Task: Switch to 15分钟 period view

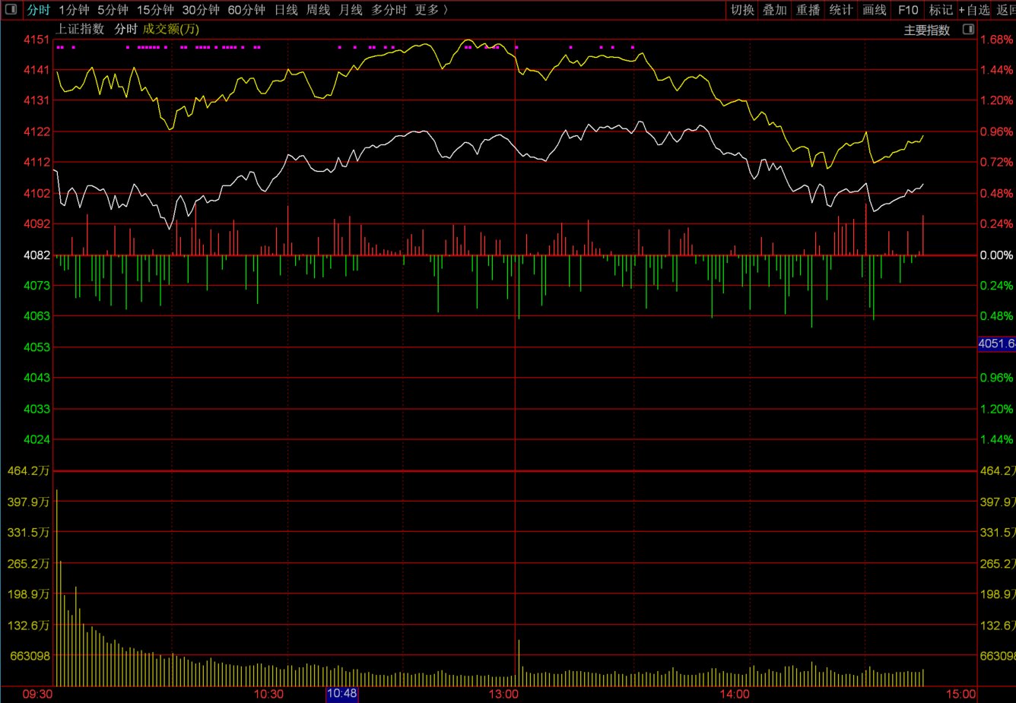Action: tap(155, 10)
